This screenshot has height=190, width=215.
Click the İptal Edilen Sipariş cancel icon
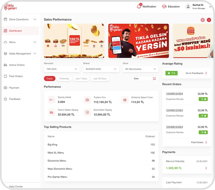pos(87,112)
